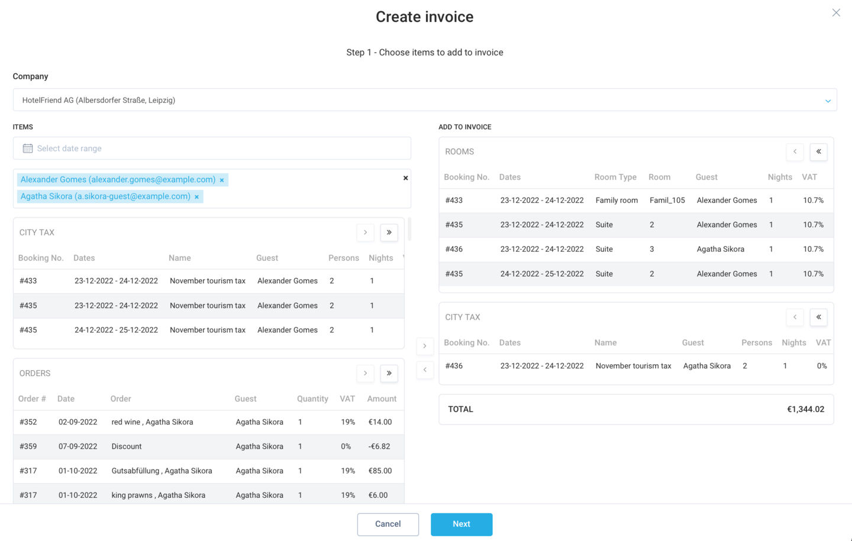
Task: Remove Alexander Gomes guest tag
Action: coord(222,180)
